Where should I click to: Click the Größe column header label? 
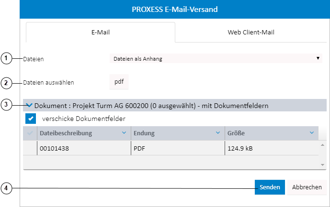click(237, 133)
